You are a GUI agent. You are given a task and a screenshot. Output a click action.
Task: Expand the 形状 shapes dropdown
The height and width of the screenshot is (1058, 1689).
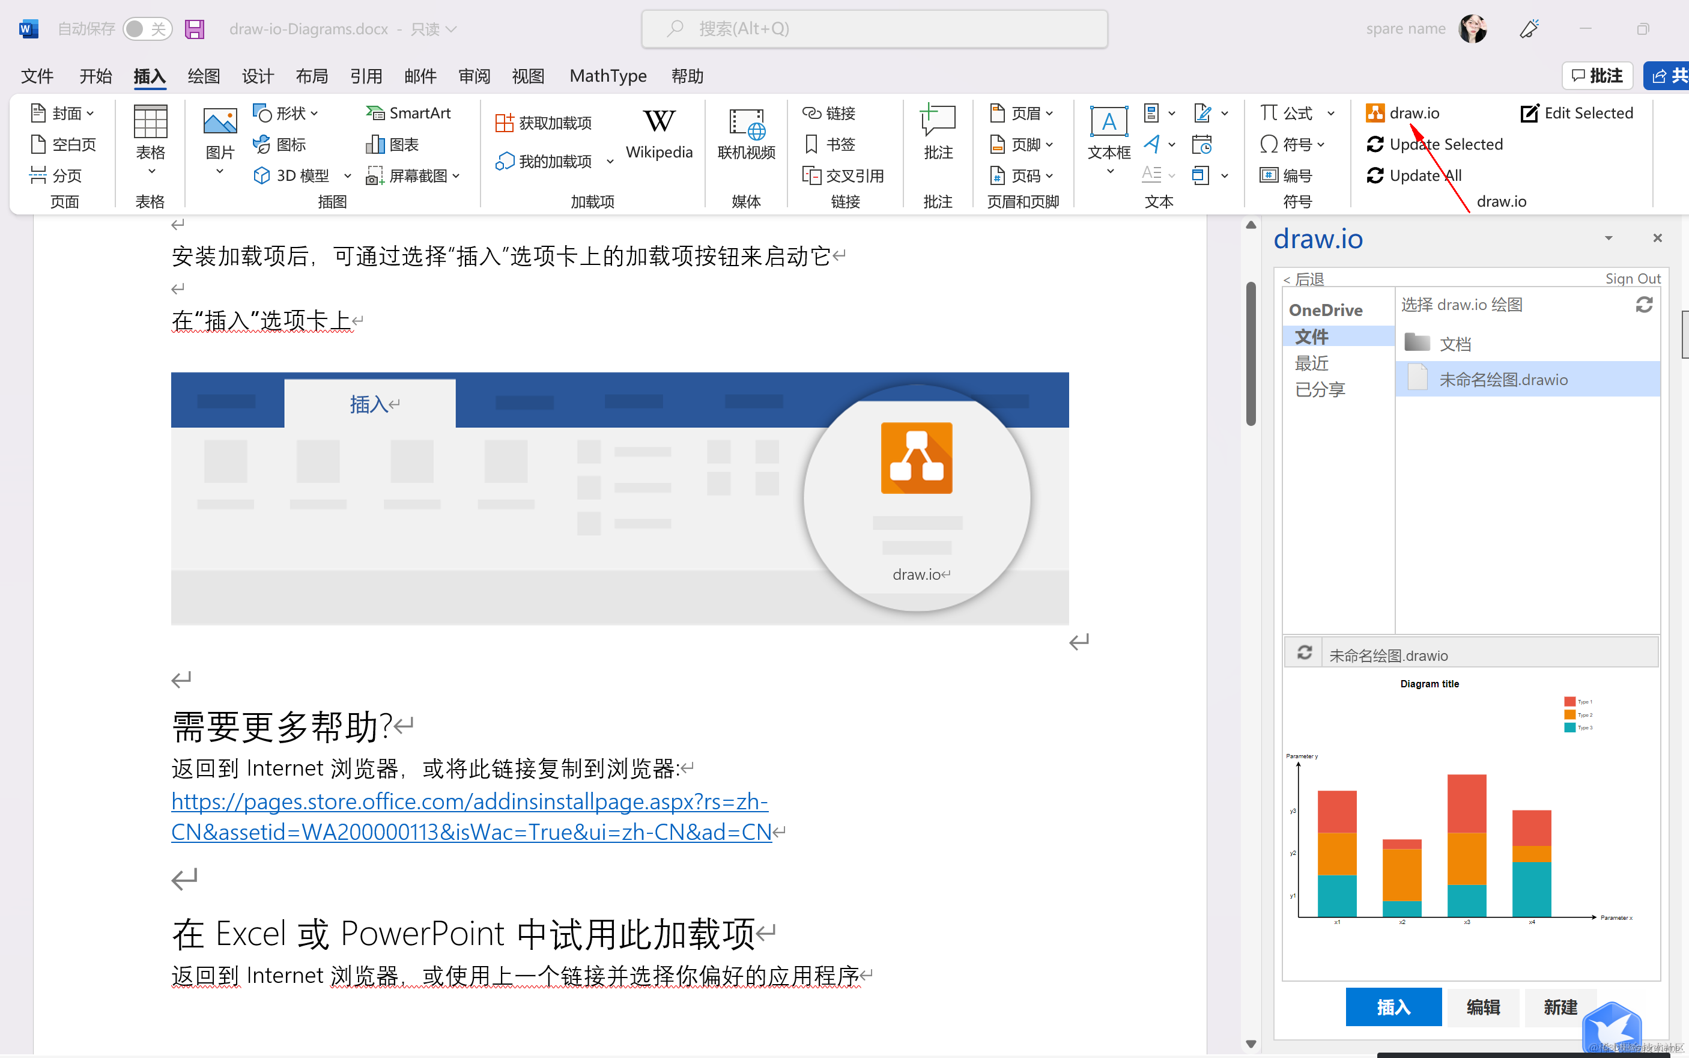point(314,113)
